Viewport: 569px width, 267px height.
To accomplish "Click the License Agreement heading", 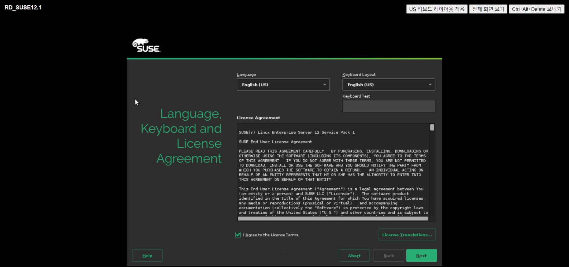I will [x=258, y=118].
